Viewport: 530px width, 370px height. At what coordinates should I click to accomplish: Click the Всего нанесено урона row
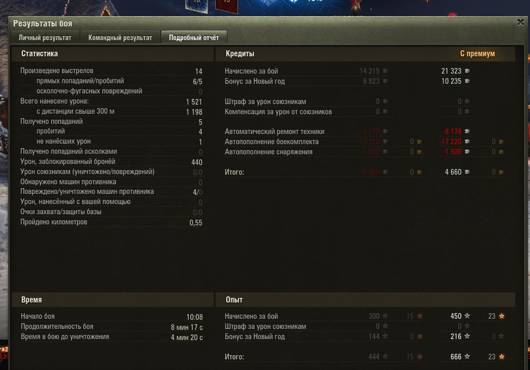pyautogui.click(x=111, y=101)
